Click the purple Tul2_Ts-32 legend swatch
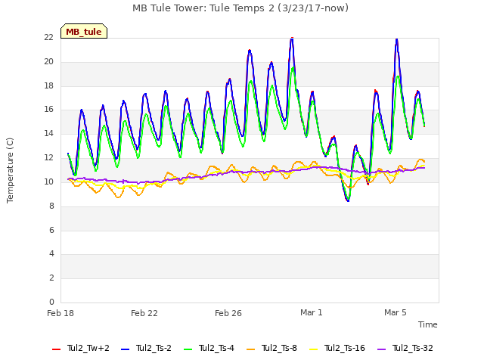484x363 pixels. coord(381,349)
